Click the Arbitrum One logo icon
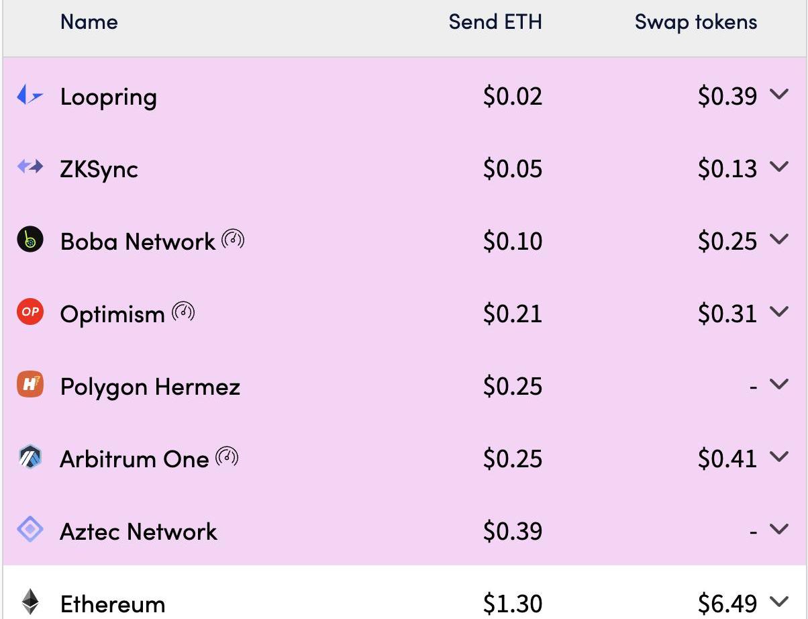Screen dimensions: 808x619 [30, 458]
